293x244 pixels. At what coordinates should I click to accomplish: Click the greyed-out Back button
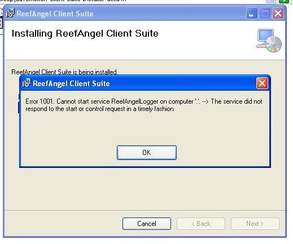[x=201, y=224]
